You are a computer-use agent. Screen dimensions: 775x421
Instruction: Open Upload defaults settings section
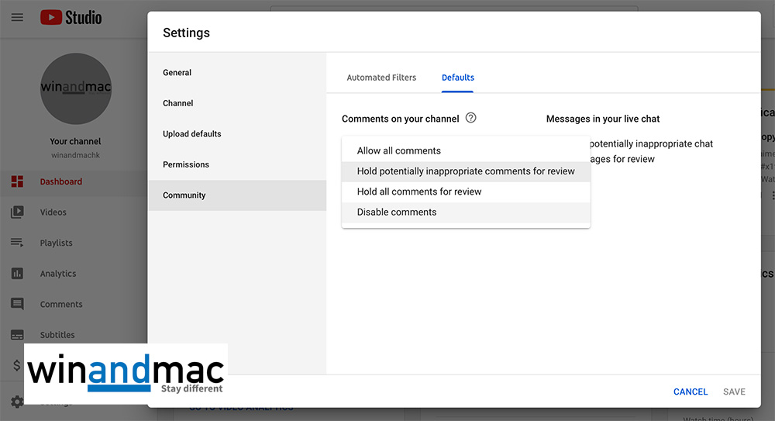tap(192, 134)
